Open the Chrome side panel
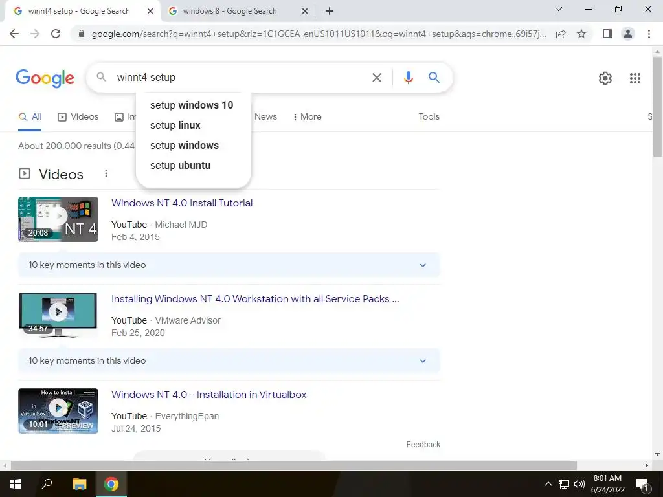 click(607, 34)
